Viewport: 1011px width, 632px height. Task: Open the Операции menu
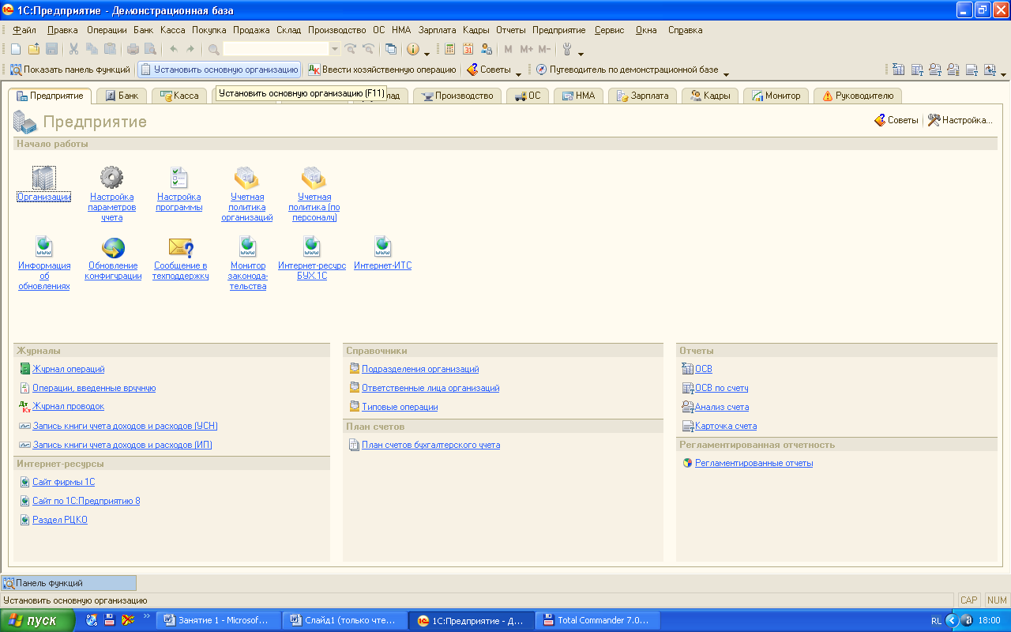[107, 30]
